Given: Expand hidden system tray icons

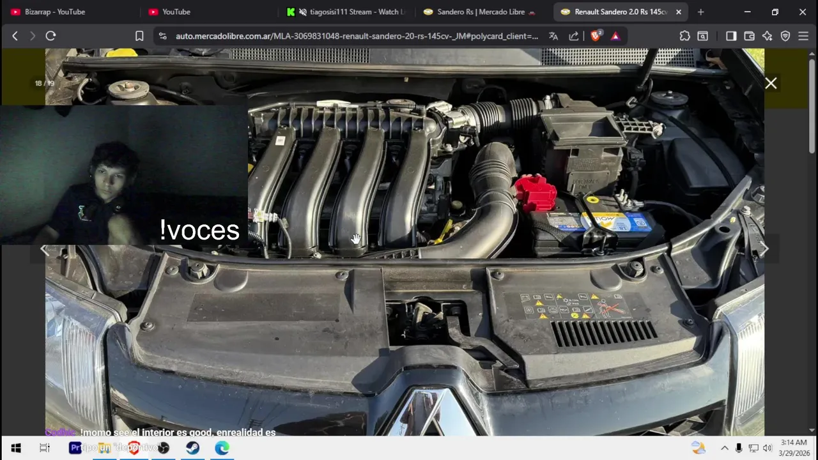Looking at the screenshot, I should tap(724, 448).
